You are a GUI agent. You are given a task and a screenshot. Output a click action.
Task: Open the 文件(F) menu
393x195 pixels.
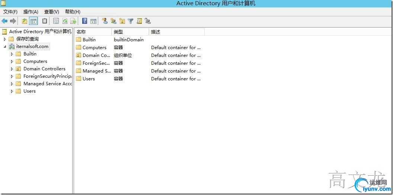(x=10, y=12)
